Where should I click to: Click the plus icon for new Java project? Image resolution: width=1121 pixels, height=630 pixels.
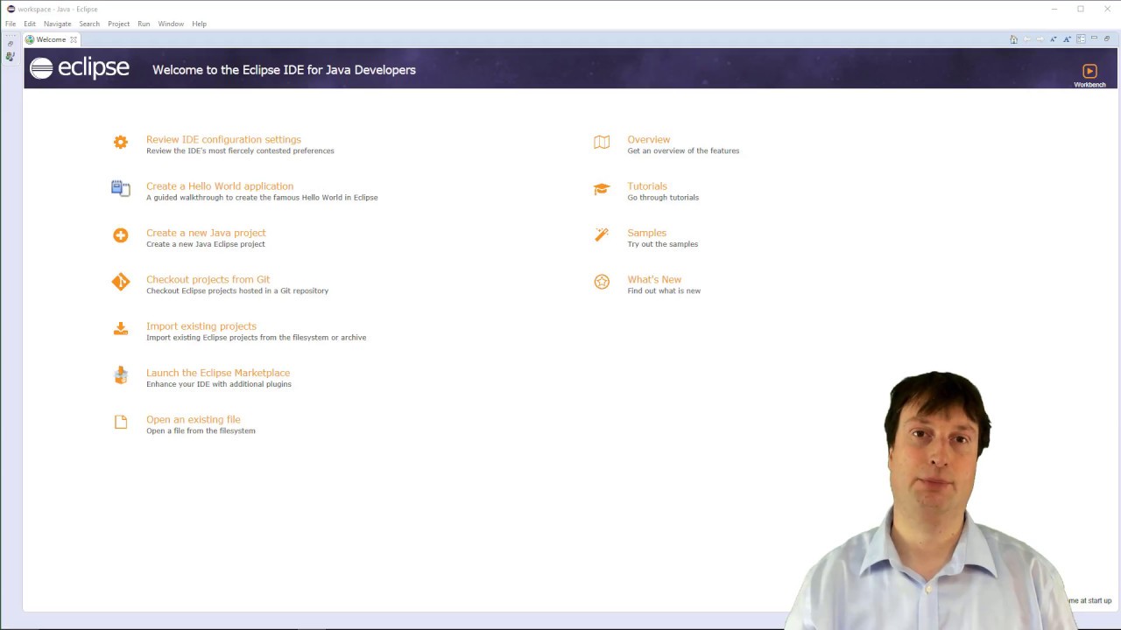121,235
